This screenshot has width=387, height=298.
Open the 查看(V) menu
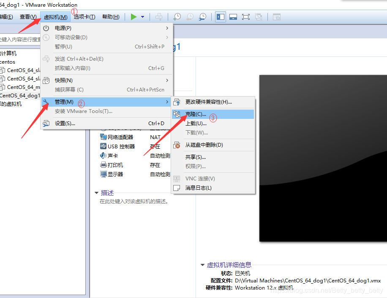click(x=28, y=17)
